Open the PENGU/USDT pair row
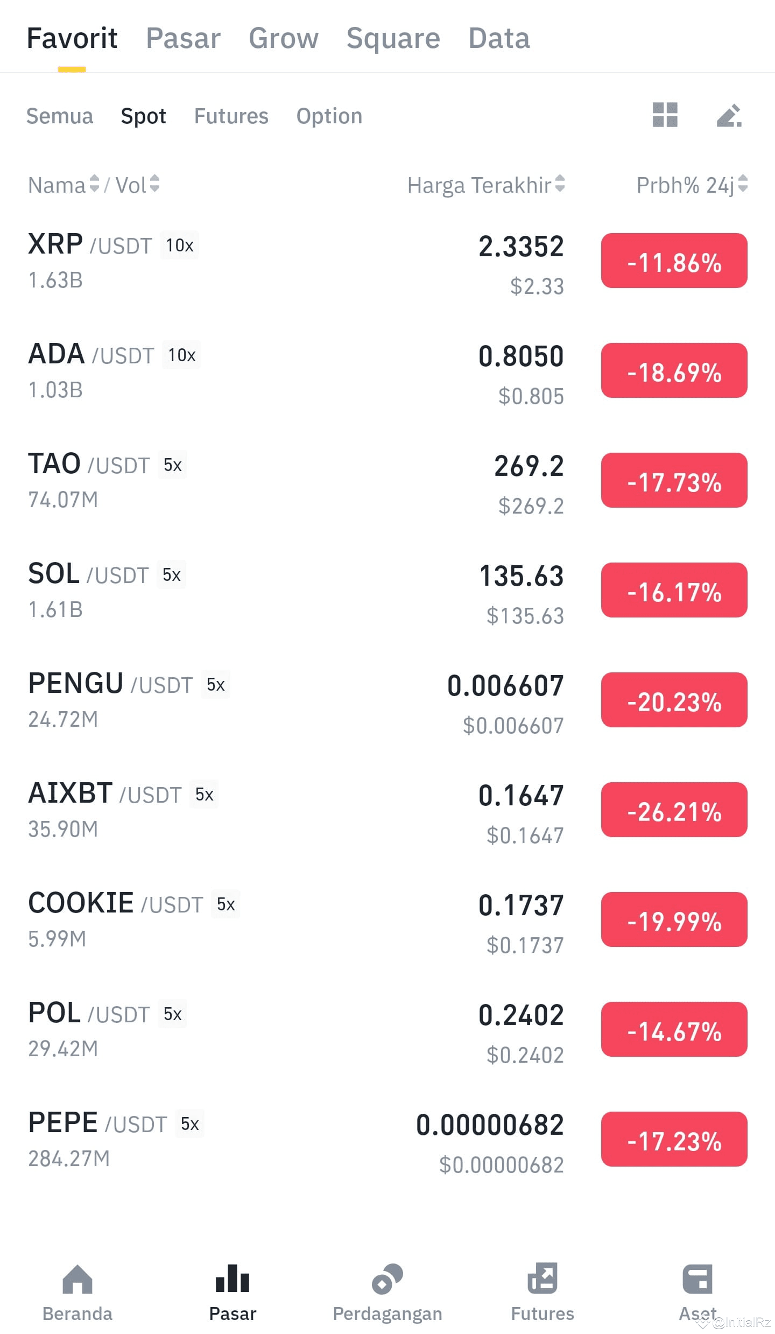The width and height of the screenshot is (775, 1334). (x=387, y=701)
